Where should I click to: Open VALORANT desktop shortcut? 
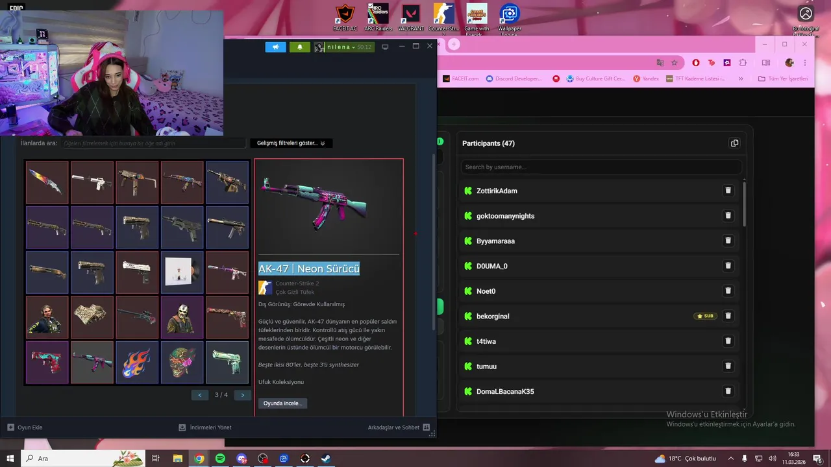coord(411,18)
